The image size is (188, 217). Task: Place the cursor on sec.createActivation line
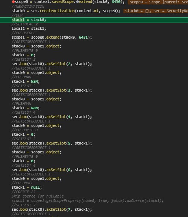(66, 11)
